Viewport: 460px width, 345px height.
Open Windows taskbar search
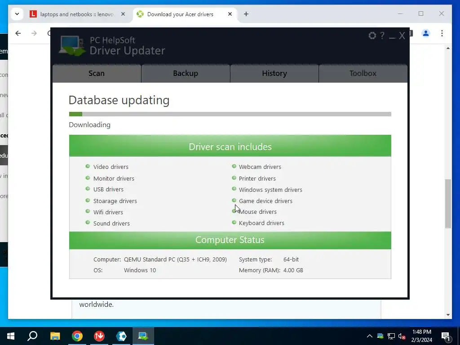coord(32,336)
